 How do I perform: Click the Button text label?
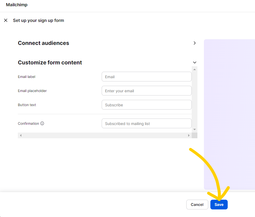pos(27,105)
